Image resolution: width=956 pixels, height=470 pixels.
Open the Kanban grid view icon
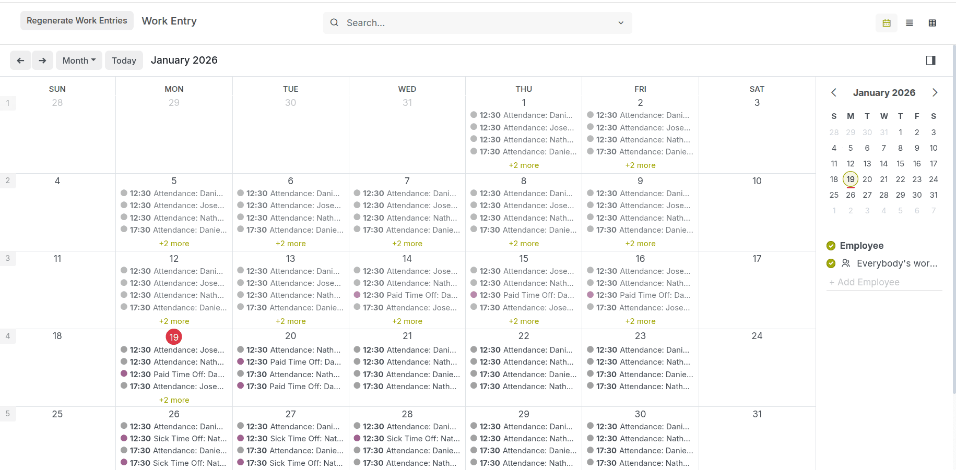point(933,23)
